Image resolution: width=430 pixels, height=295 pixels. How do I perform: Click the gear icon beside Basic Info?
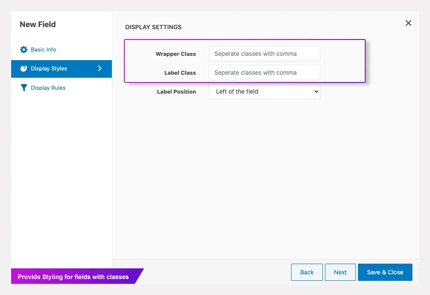(24, 50)
